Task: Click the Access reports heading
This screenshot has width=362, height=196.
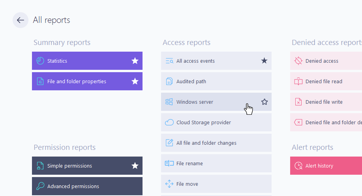Action: (187, 43)
